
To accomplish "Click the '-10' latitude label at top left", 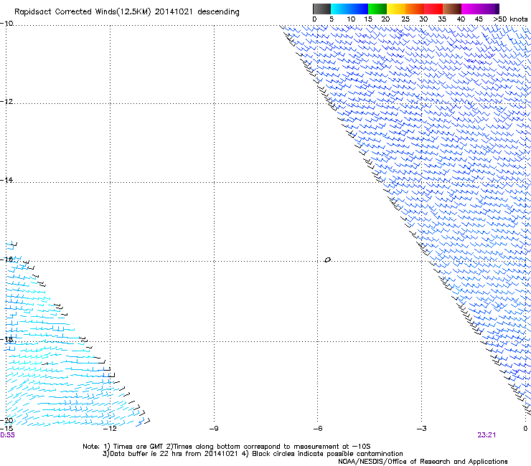I will (6, 24).
